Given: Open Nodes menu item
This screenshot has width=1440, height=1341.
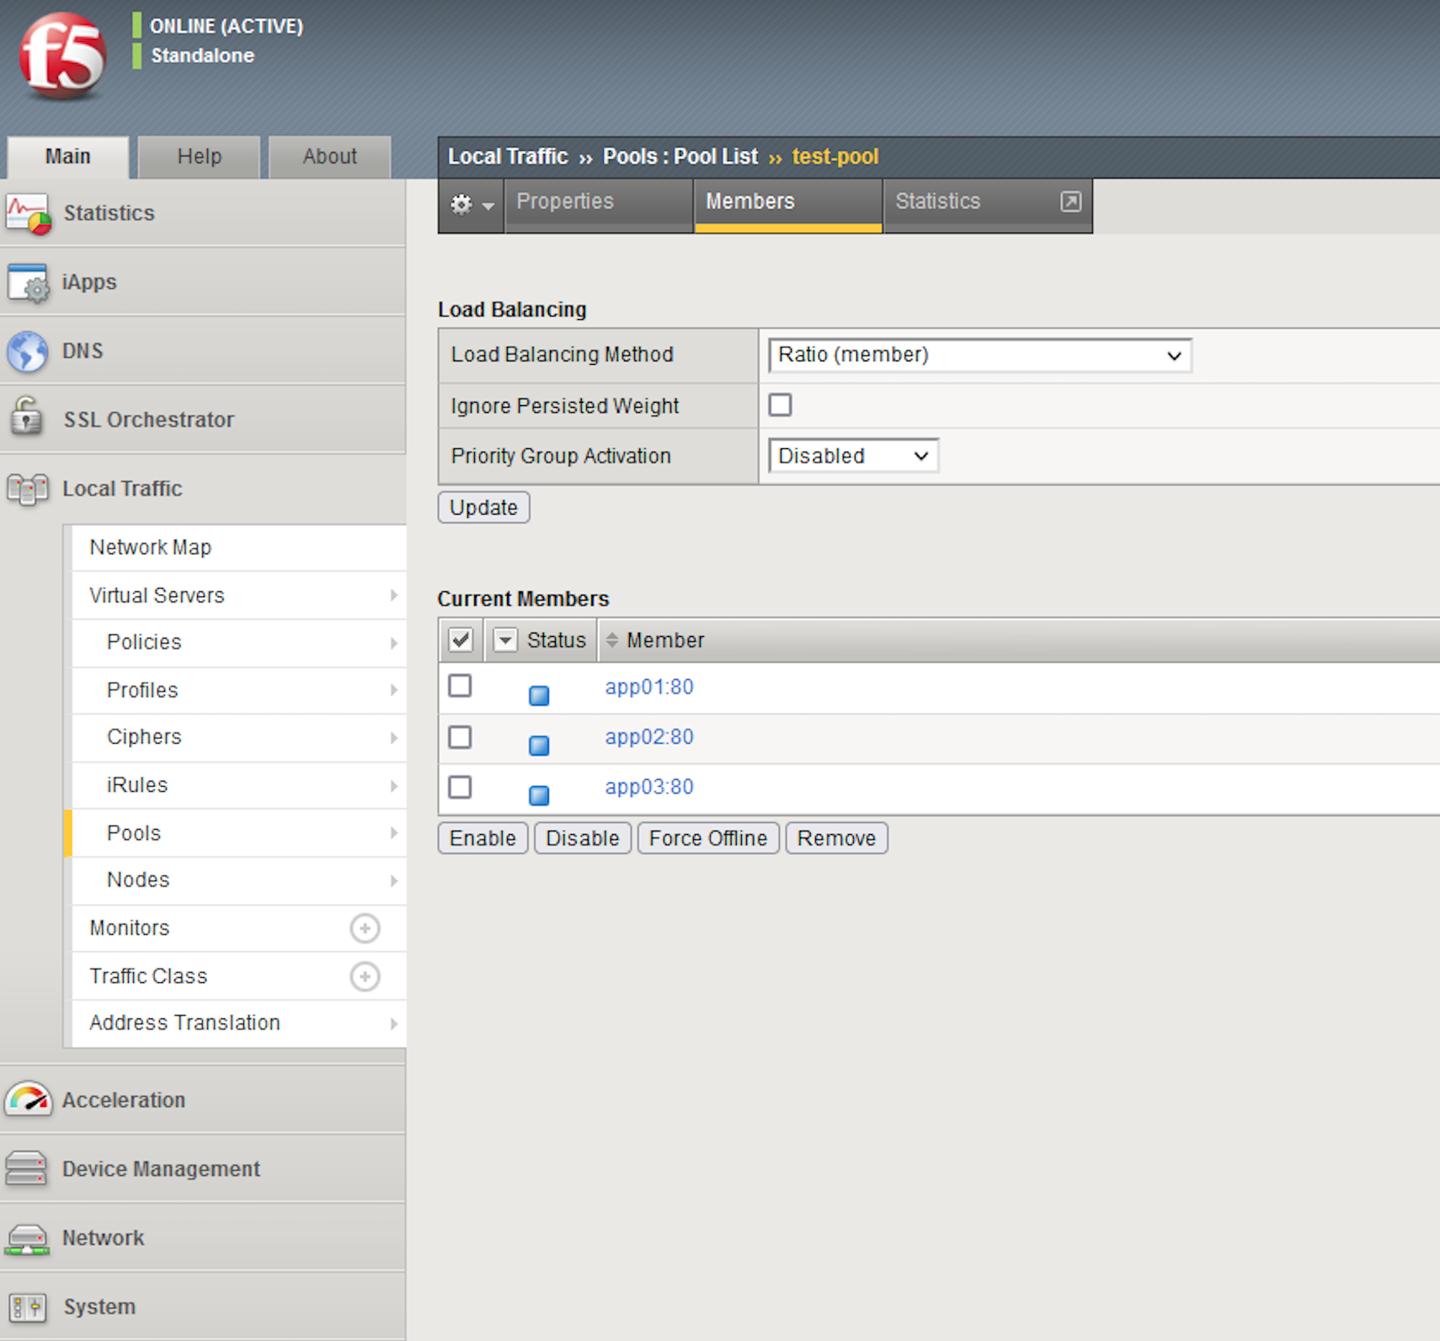Looking at the screenshot, I should point(239,880).
